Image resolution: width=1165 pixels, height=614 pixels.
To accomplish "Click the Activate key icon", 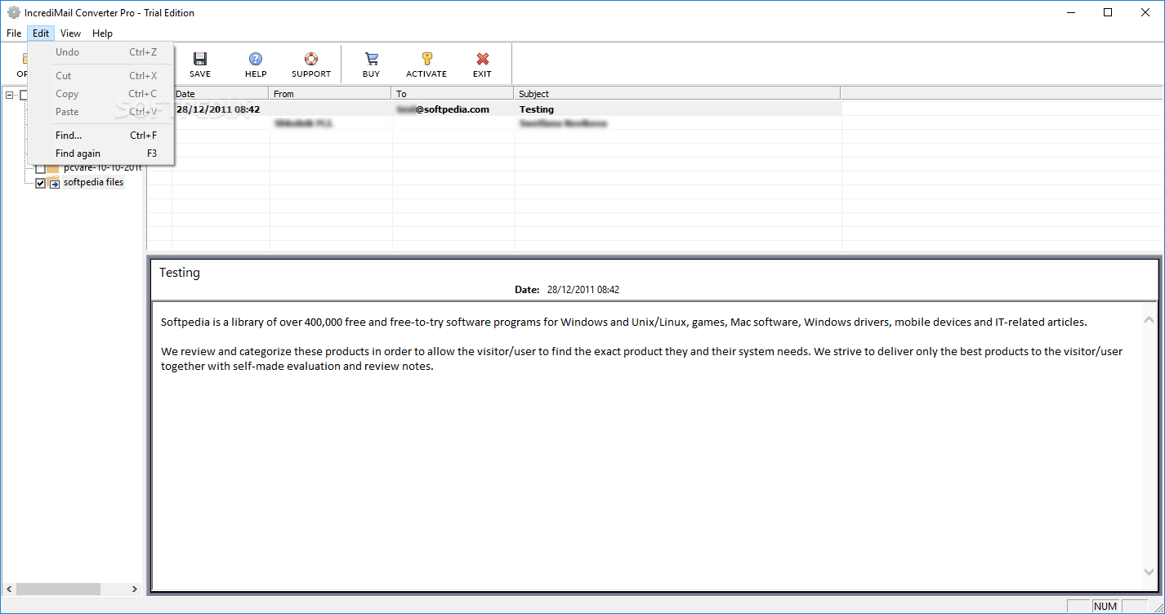I will point(426,59).
